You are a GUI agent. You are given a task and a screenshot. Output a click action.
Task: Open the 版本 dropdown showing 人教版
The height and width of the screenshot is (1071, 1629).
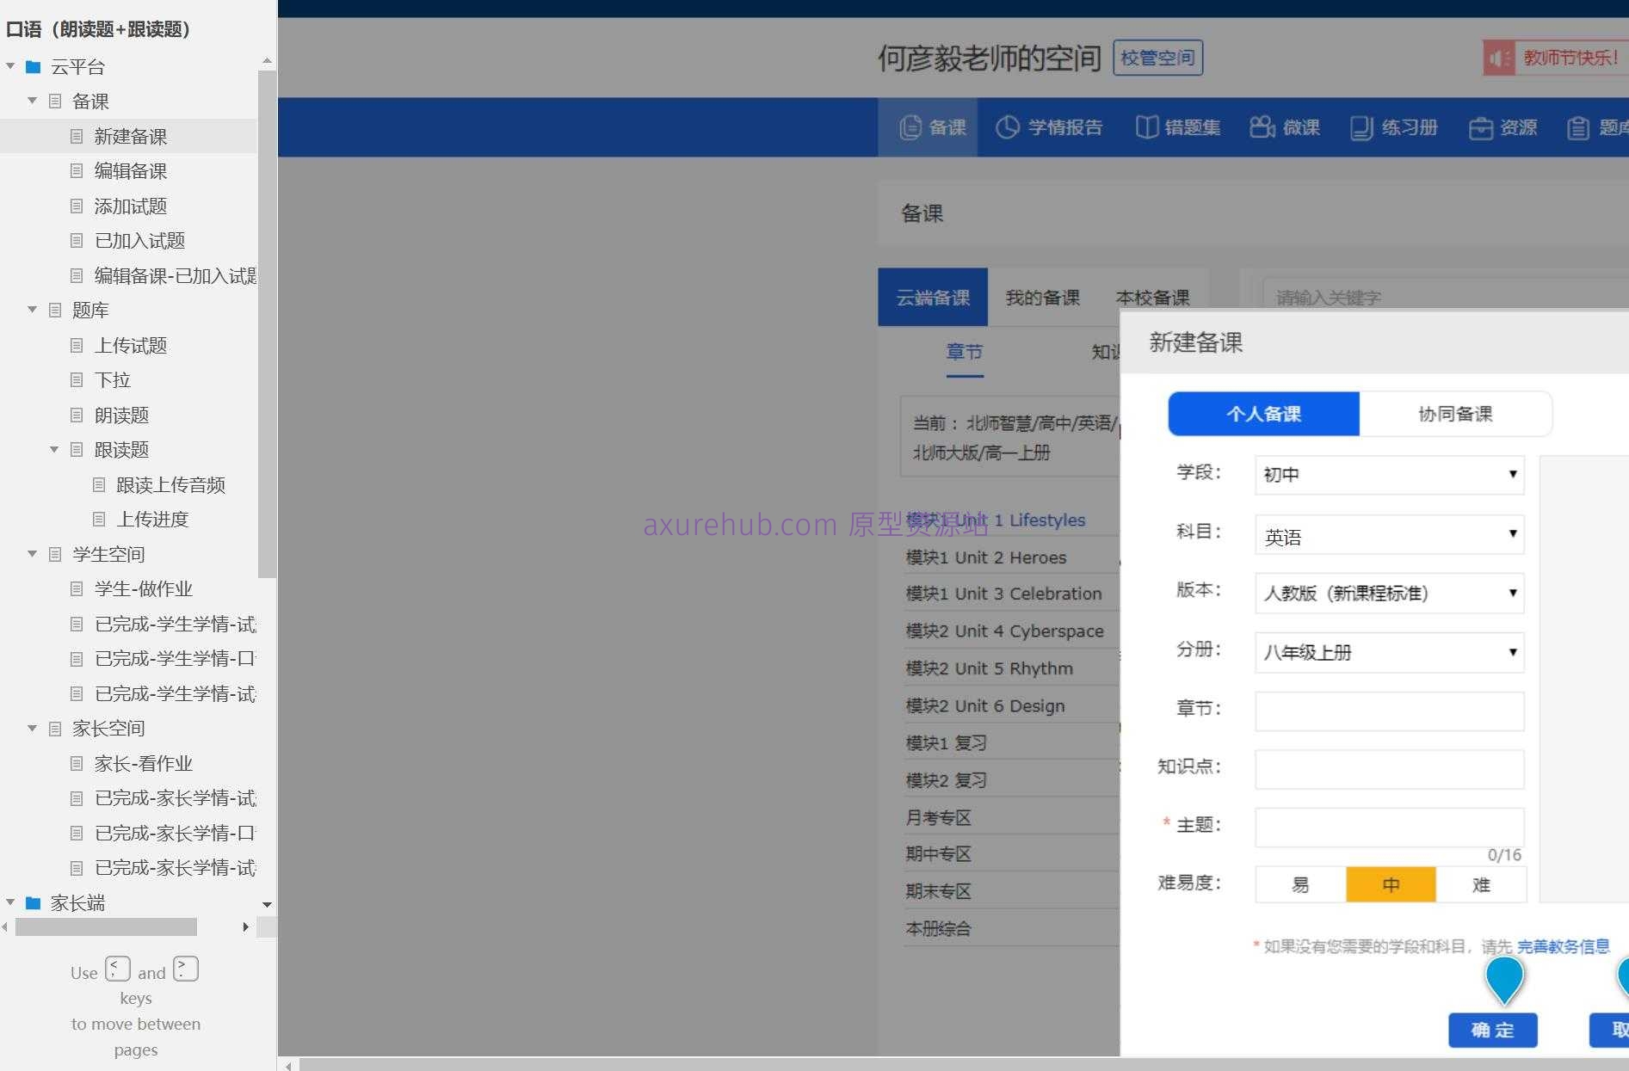pyautogui.click(x=1388, y=594)
